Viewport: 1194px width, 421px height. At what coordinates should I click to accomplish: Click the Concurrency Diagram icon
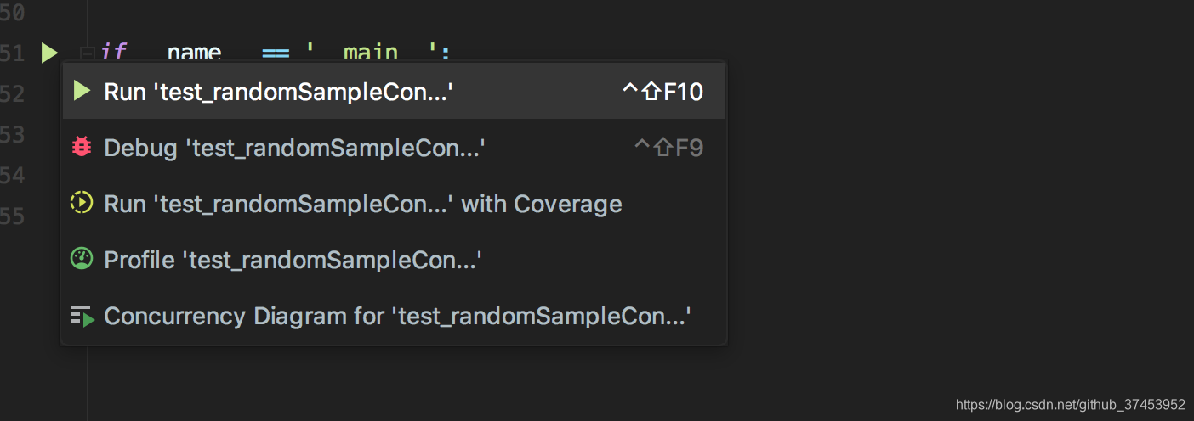click(x=82, y=316)
